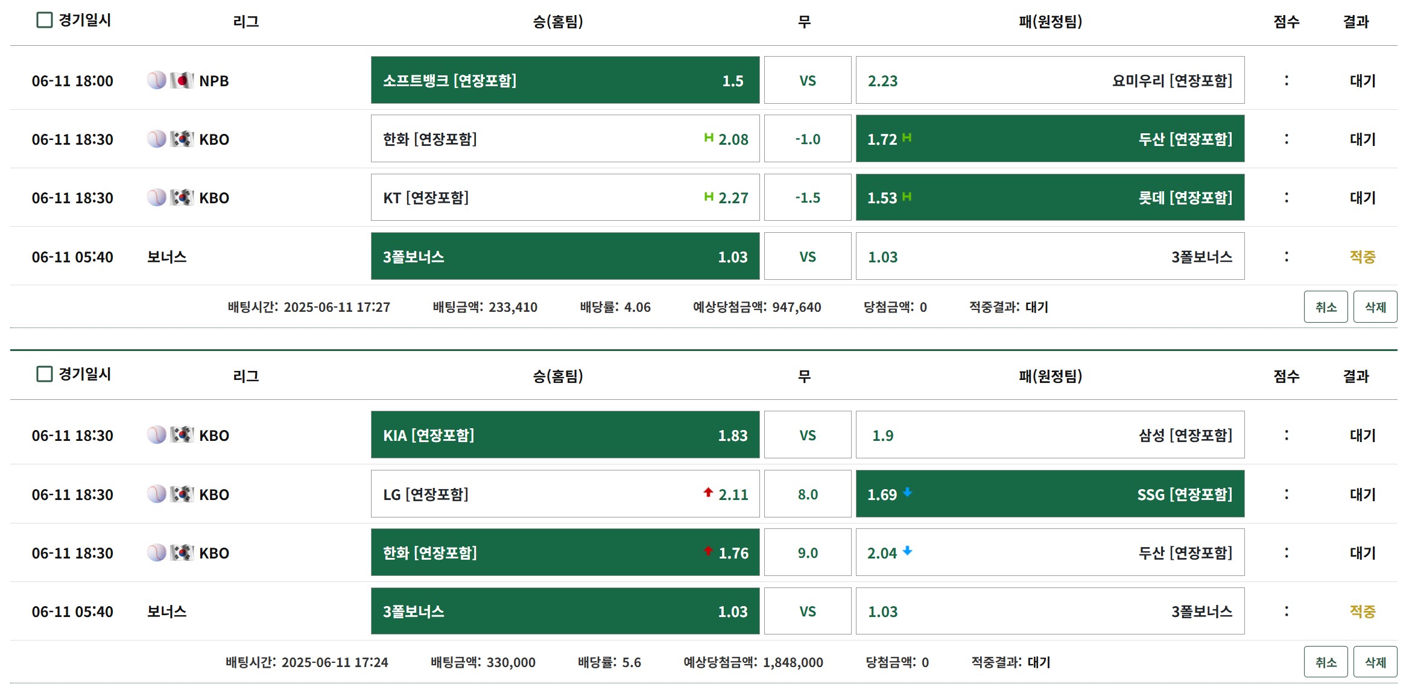Screen dimensions: 1412x693
Task: Click the Japan flag icon beside NPB
Action: (182, 80)
